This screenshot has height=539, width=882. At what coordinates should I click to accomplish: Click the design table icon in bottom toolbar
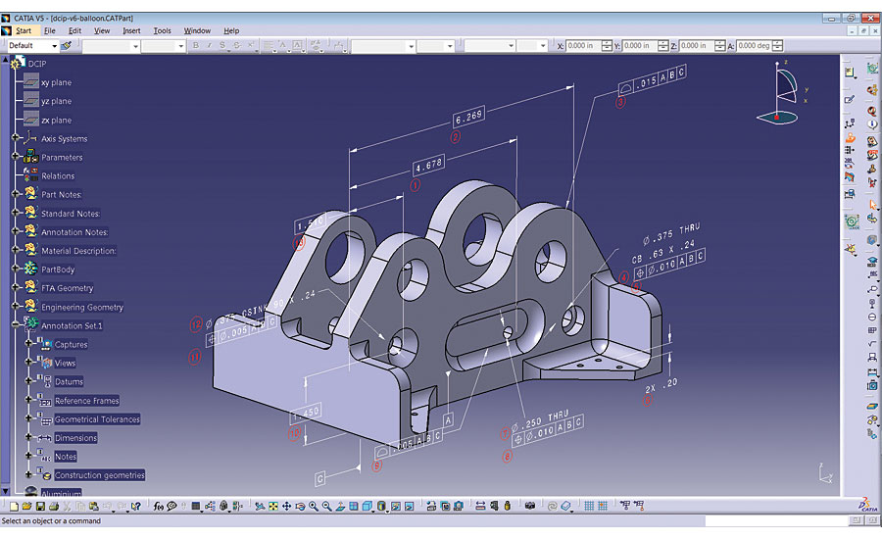click(x=195, y=506)
